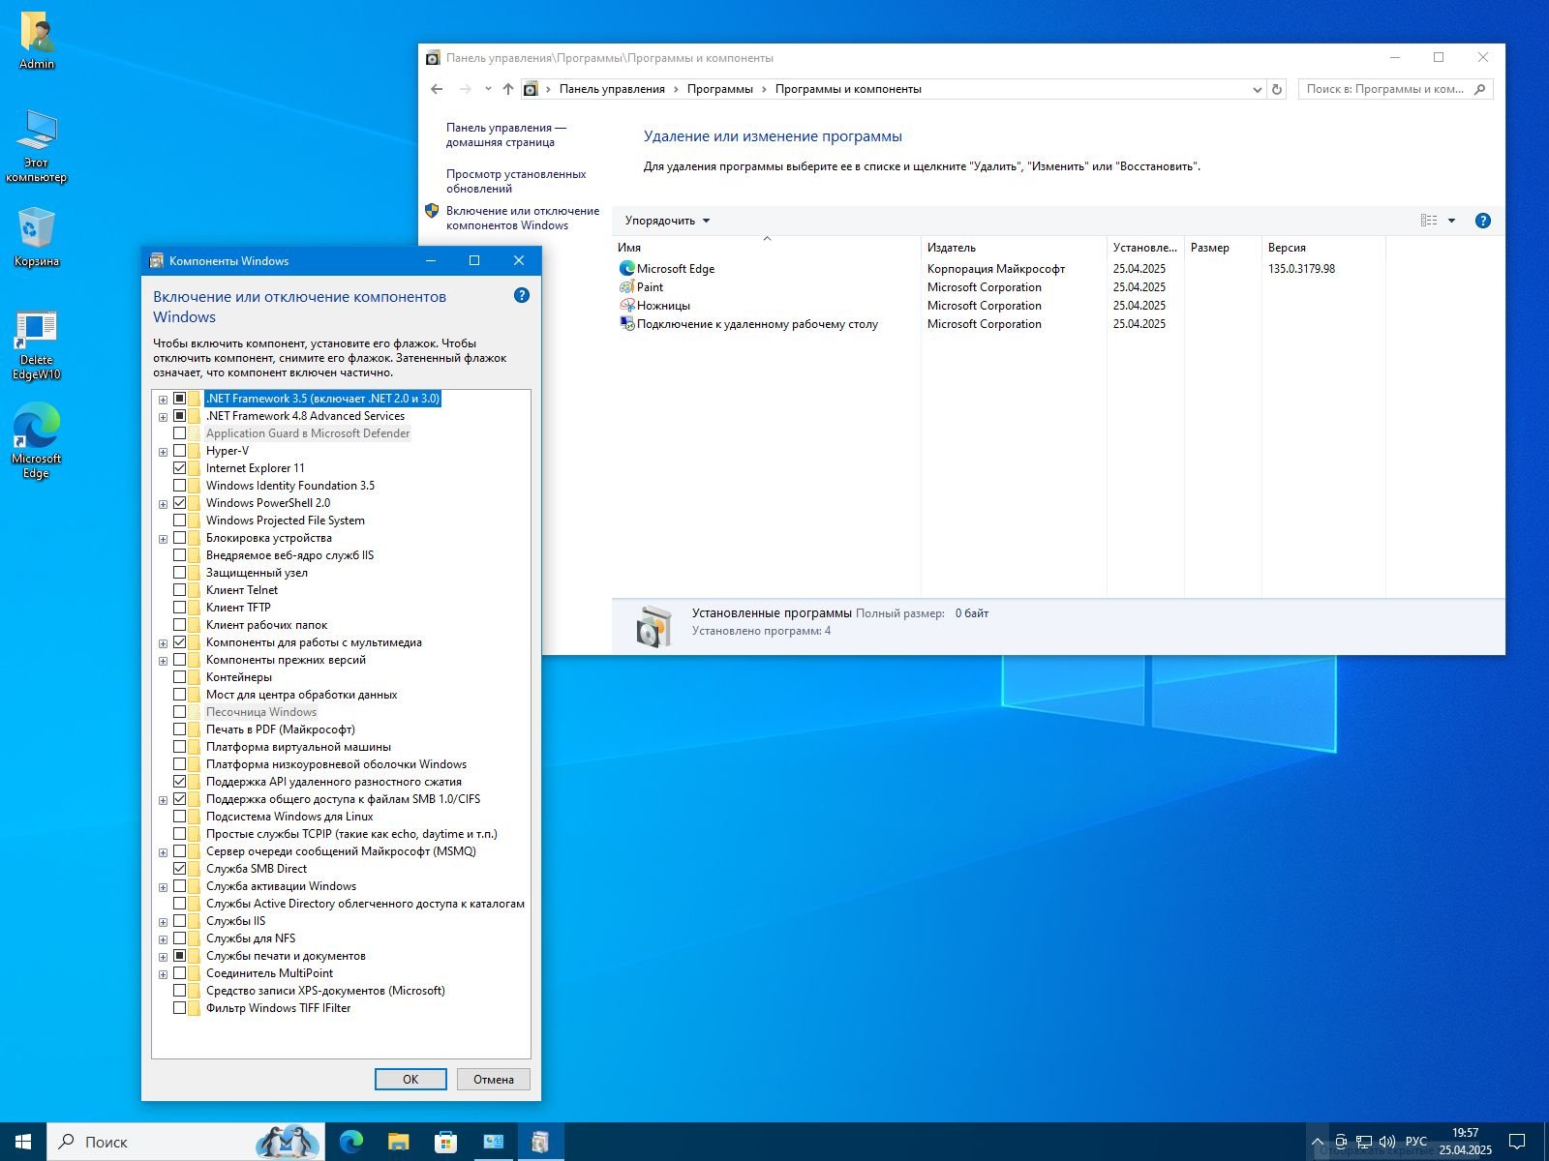Show hidden tray icons chevron
The width and height of the screenshot is (1549, 1161).
[x=1318, y=1142]
